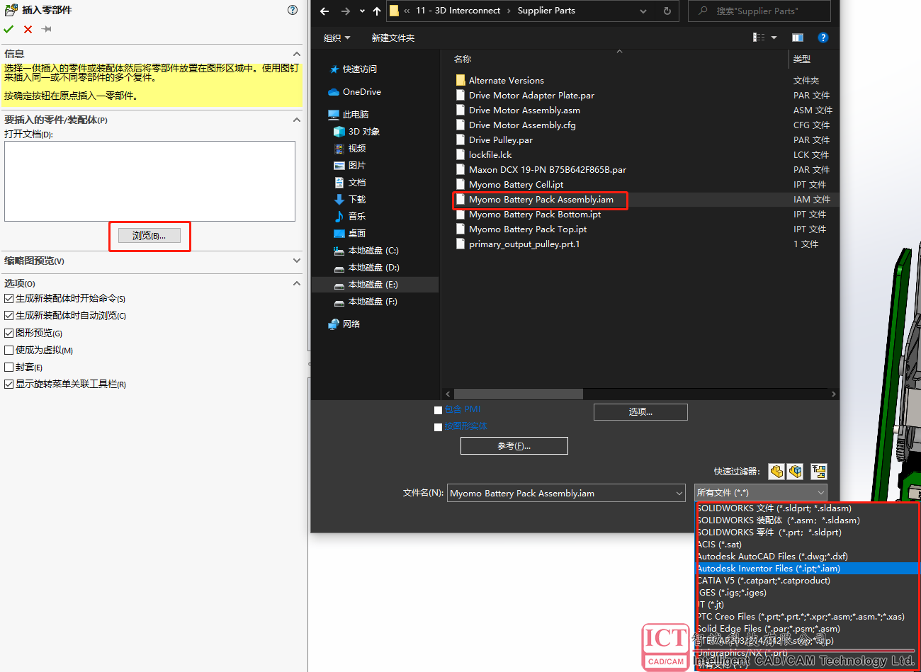Select primary_output_pulley.prt.1 file

pyautogui.click(x=524, y=244)
